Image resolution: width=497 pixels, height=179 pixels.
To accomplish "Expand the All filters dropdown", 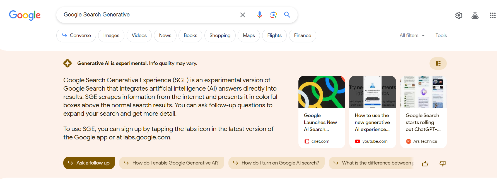I will coord(412,35).
